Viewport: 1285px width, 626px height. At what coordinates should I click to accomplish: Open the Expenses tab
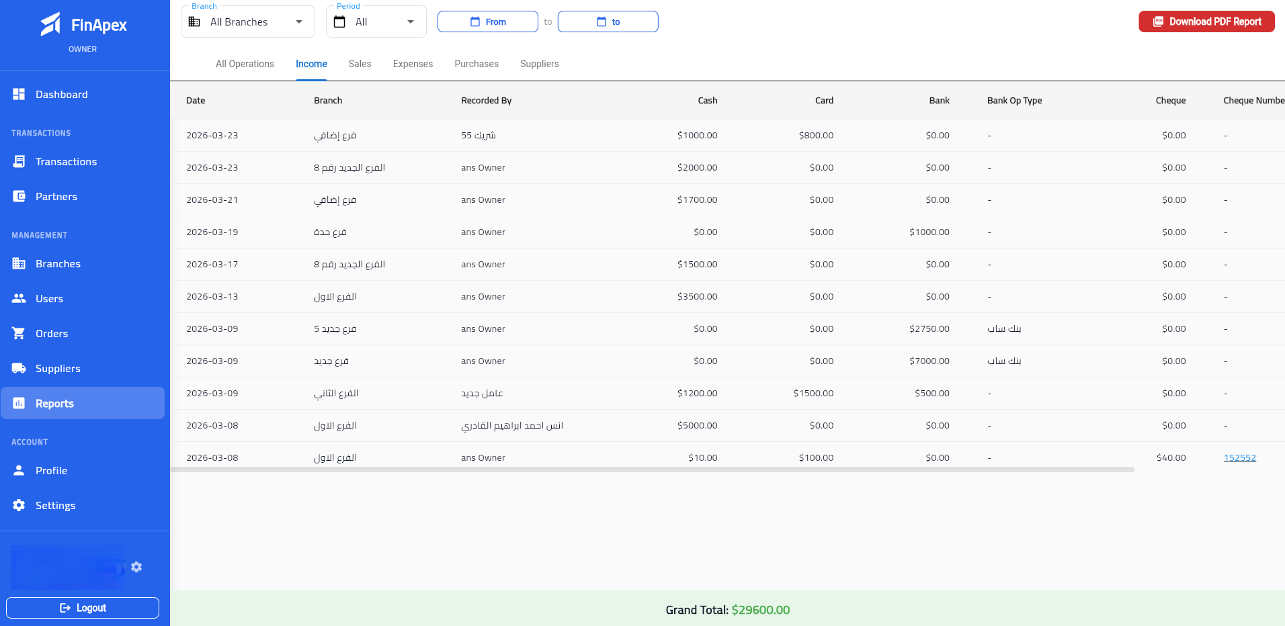[x=413, y=64]
